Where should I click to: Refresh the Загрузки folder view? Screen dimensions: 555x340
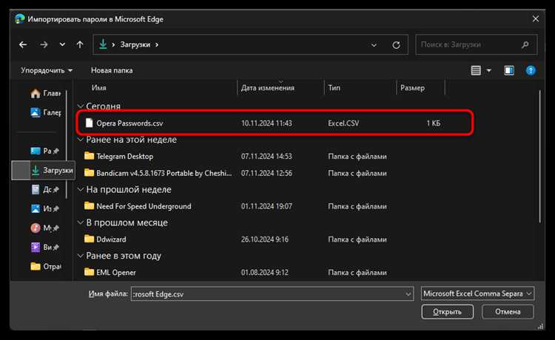(x=396, y=45)
